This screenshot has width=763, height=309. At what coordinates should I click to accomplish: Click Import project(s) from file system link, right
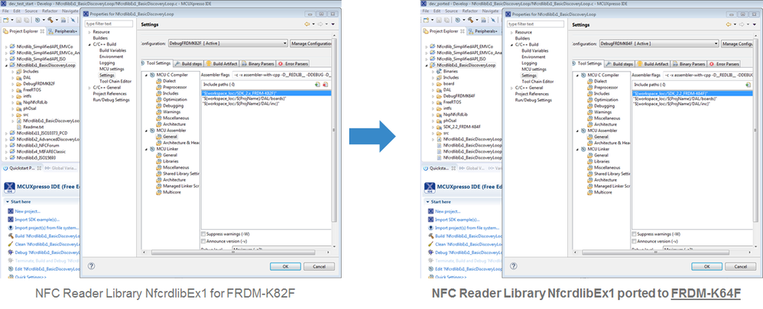click(x=467, y=228)
